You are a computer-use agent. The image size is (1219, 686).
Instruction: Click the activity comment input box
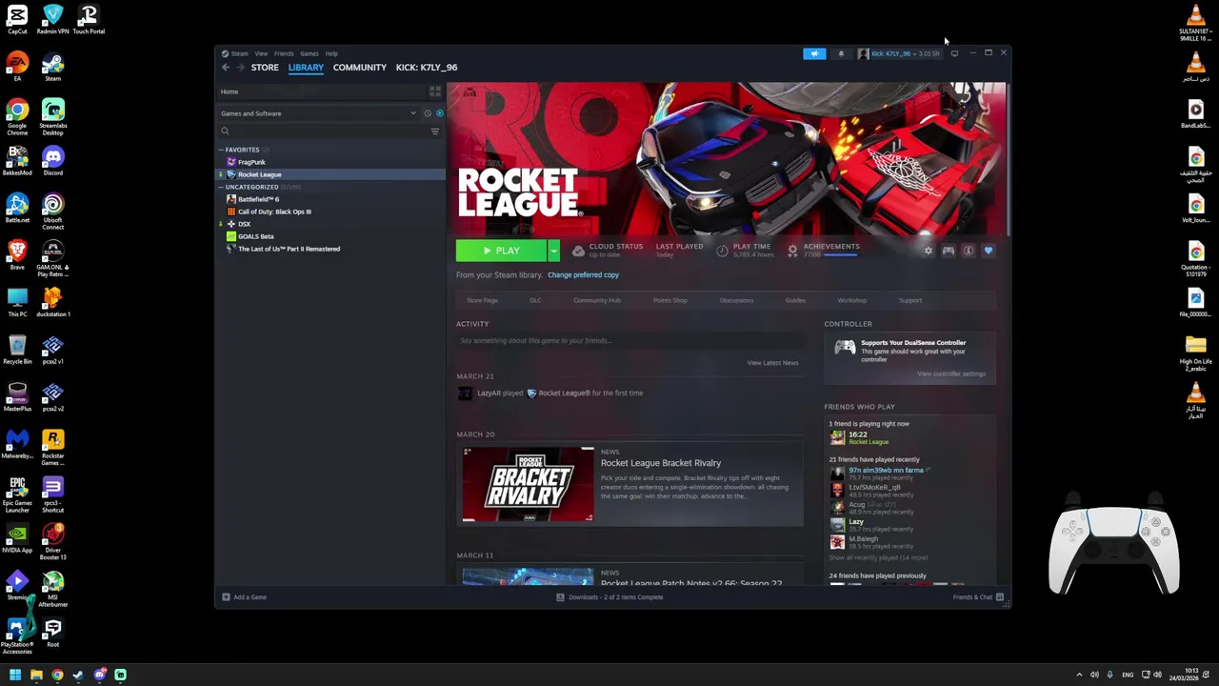[x=629, y=340]
